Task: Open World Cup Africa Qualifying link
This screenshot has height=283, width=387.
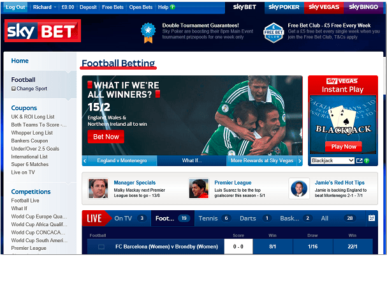Action: point(39,224)
